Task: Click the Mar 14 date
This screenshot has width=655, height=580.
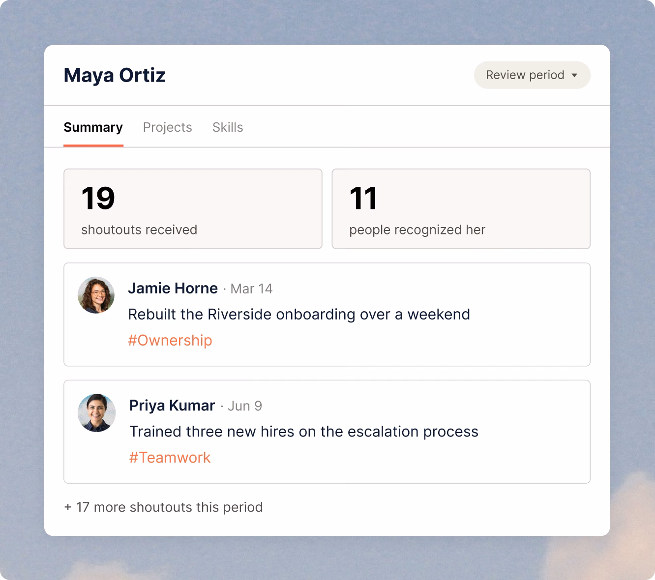Action: pyautogui.click(x=251, y=289)
